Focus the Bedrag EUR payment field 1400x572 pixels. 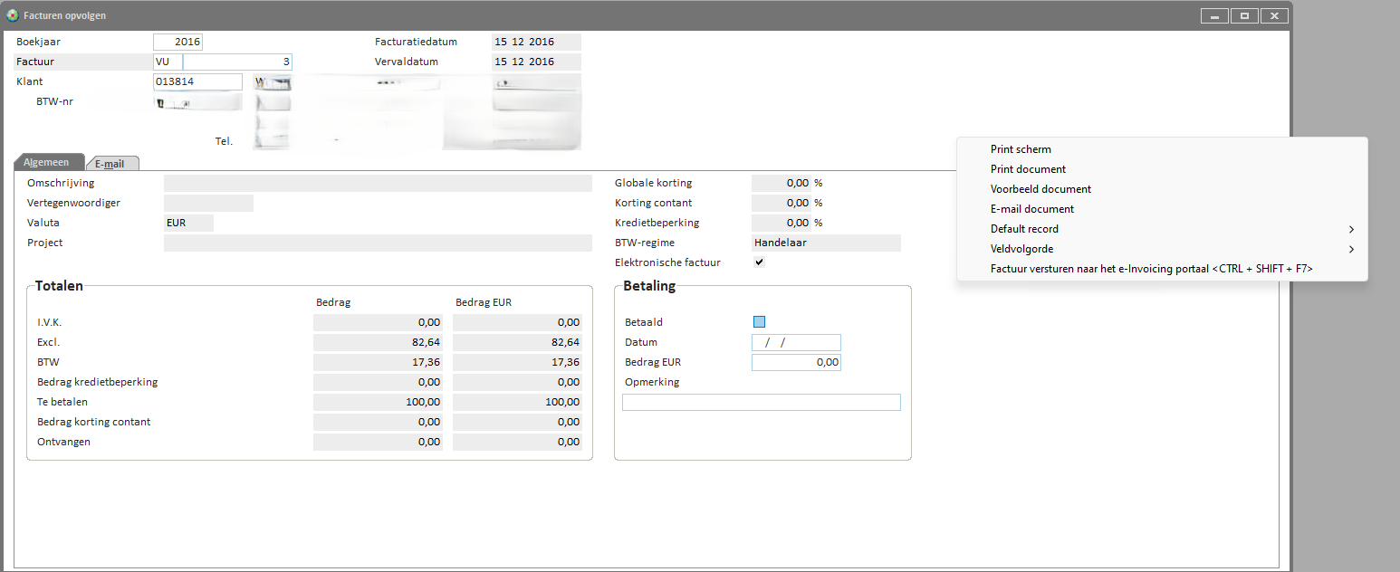point(796,362)
